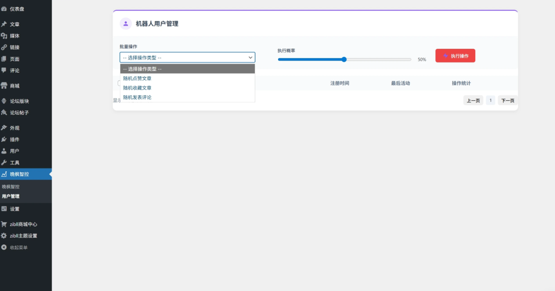This screenshot has height=291, width=555.
Task: Open the 工具 wrench icon
Action: click(4, 163)
